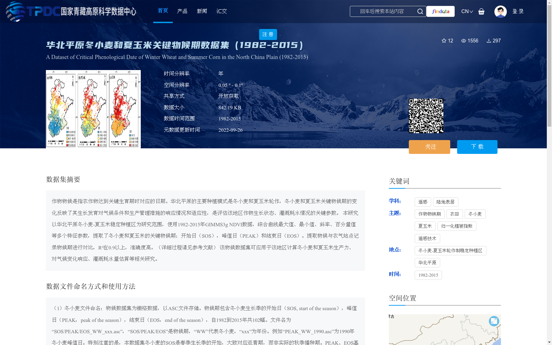Click the 数据集摘要 section heading
The width and height of the screenshot is (552, 345).
[63, 179]
